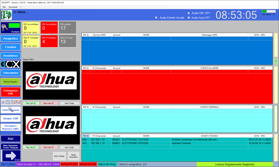Click Server 02 OFF status indicator
The height and width of the screenshot is (167, 279).
(x=88, y=164)
